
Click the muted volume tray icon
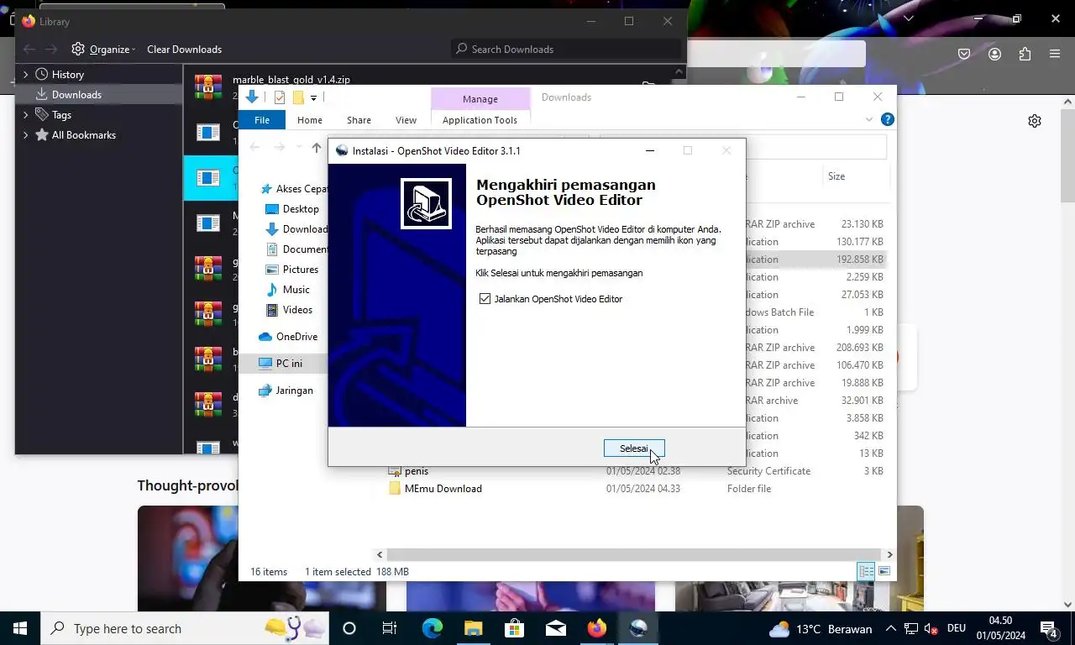click(x=931, y=628)
